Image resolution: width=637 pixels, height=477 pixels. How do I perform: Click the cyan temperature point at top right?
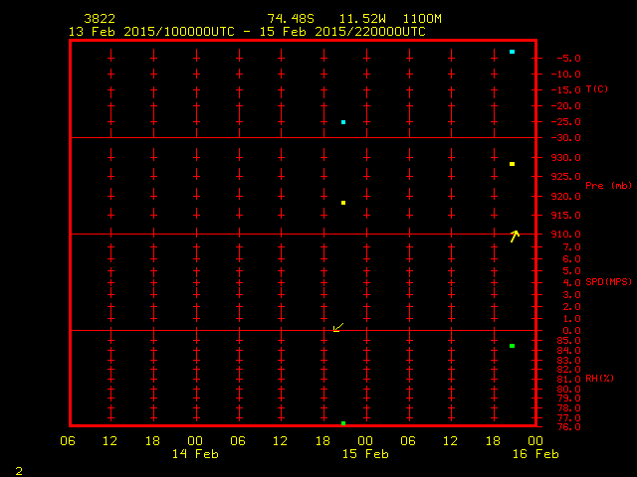click(x=512, y=52)
